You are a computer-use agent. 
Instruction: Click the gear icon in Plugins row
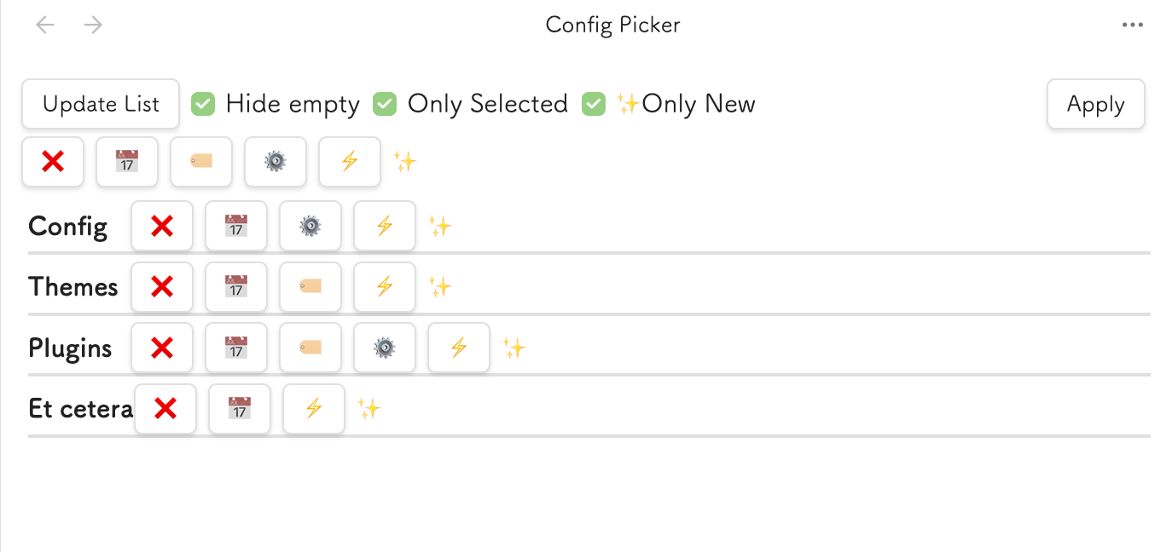(x=385, y=348)
